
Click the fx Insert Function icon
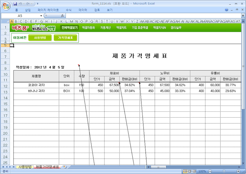pyautogui.click(x=62, y=16)
